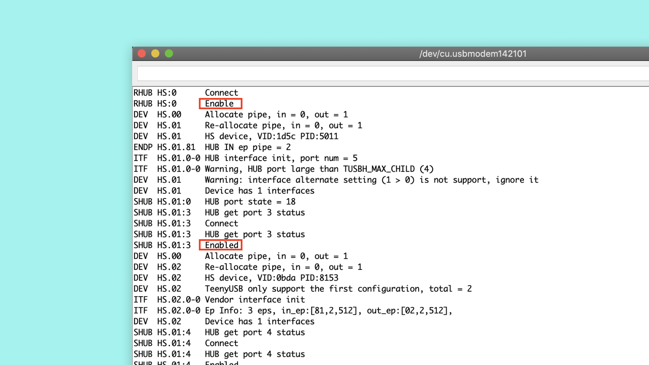The image size is (649, 365).
Task: Click the /dev/cu.usbmodem142101 window title
Action: tap(473, 54)
